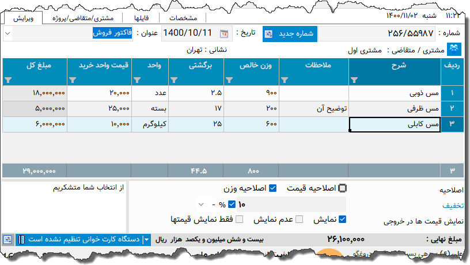
Task: Click the total amount cell ۱۸,۰۰۰,۰۰۰
Action: (35, 93)
